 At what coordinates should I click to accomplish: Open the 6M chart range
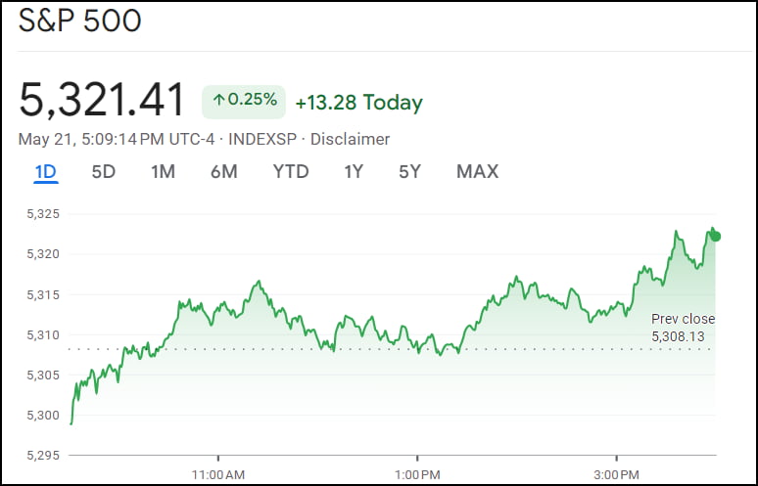point(224,172)
